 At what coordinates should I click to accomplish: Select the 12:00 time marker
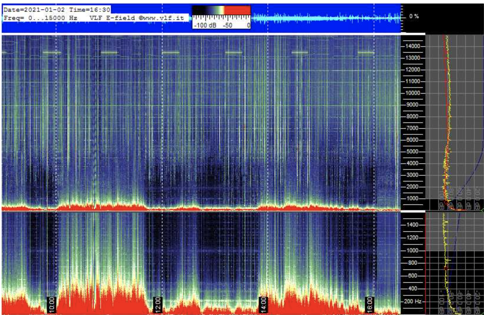point(158,305)
